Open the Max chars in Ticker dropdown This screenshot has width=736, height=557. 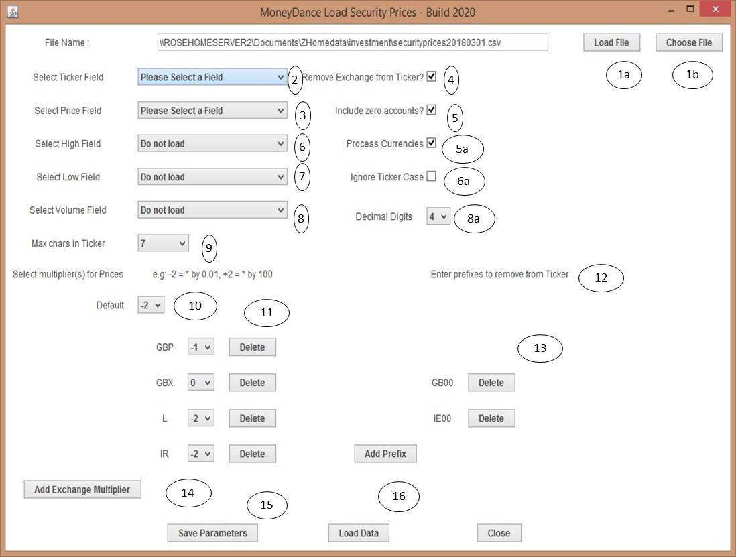click(164, 243)
